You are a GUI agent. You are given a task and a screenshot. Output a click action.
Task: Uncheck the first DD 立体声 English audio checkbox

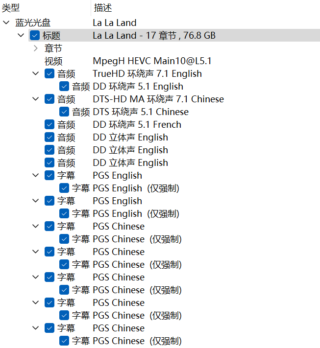pyautogui.click(x=49, y=137)
